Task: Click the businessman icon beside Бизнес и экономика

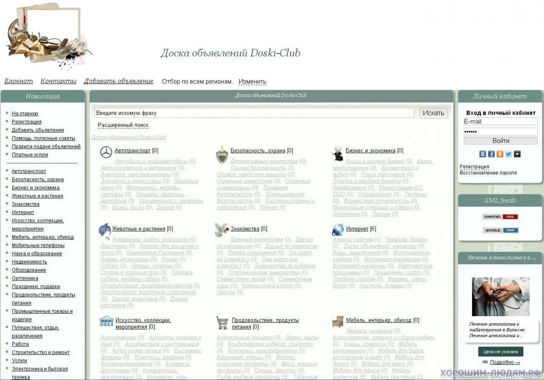Action: (338, 153)
